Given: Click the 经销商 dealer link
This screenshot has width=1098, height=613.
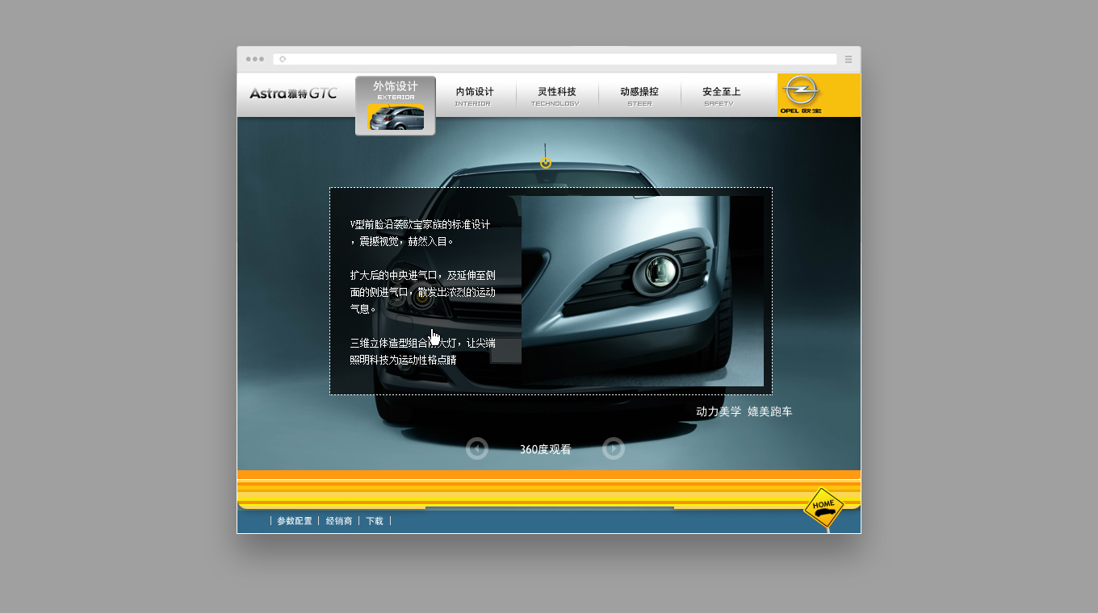Looking at the screenshot, I should (339, 521).
